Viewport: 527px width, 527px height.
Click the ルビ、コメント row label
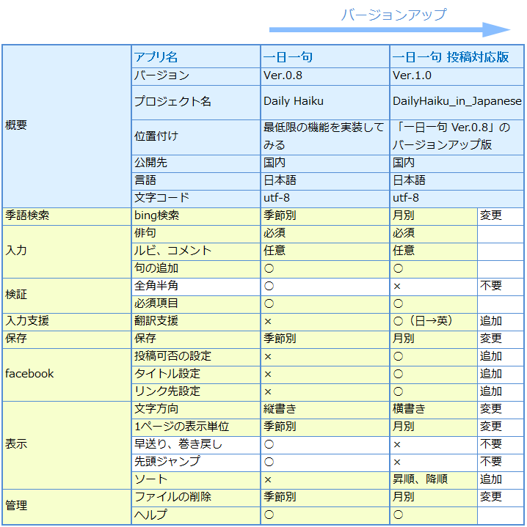tap(195, 251)
